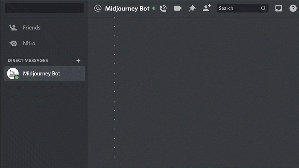Add friends to DM

[x=207, y=8]
